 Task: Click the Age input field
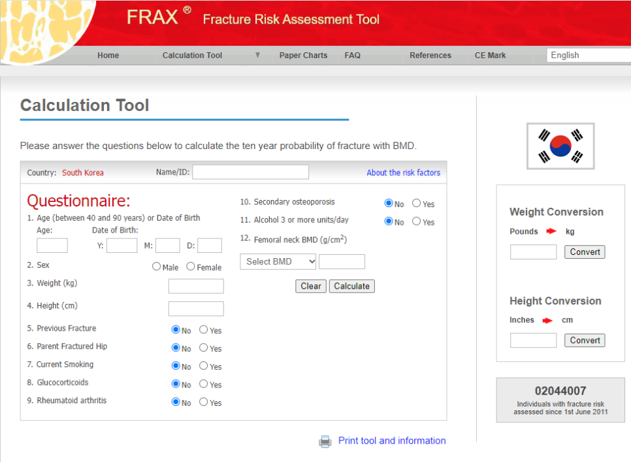click(52, 246)
